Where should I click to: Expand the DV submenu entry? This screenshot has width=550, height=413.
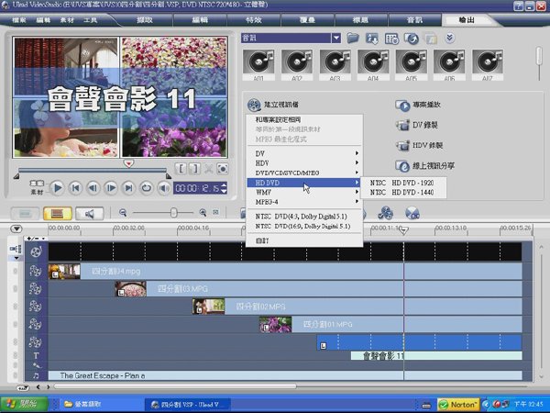(304, 153)
